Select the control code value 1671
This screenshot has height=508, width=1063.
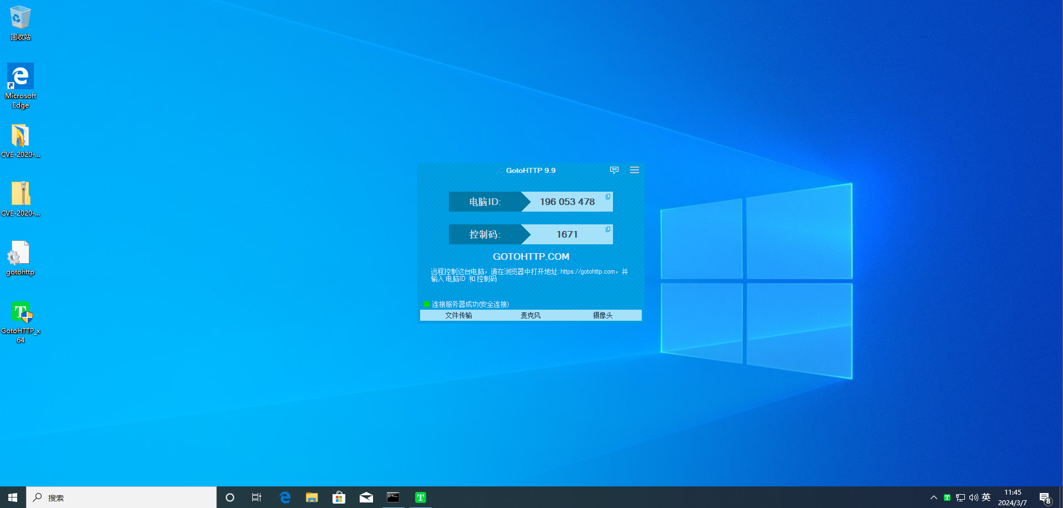point(567,234)
